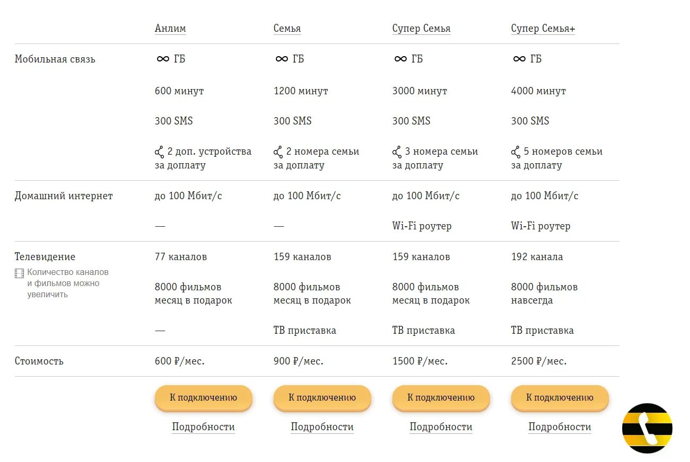The image size is (690, 462).
Task: Click share icon beside 3 номера семьи
Action: coord(397,153)
